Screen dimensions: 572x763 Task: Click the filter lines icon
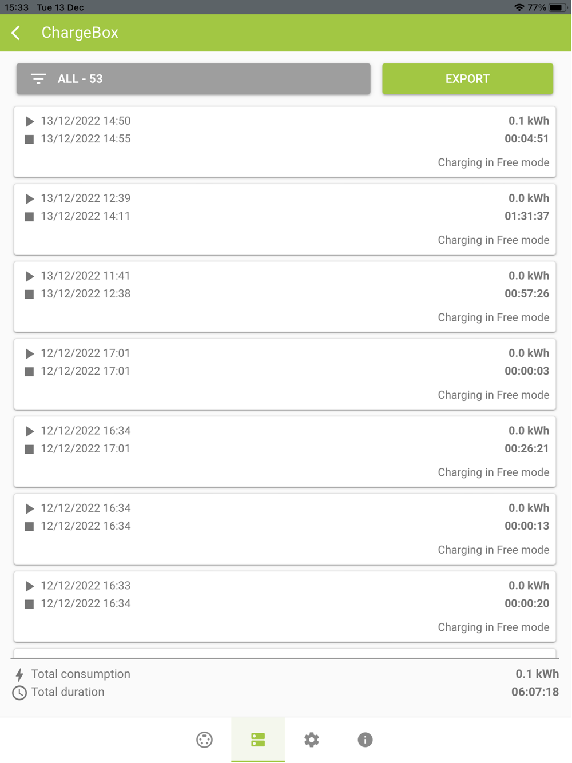[x=38, y=79]
